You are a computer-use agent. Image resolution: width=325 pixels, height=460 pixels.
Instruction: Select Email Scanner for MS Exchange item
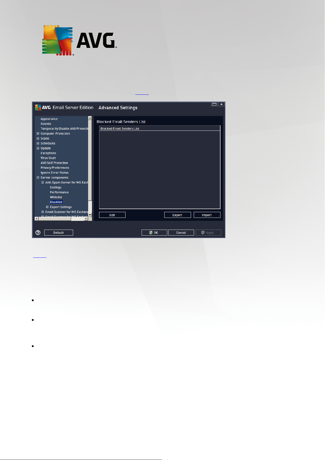coord(67,212)
